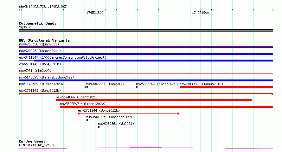The image size is (282, 152).
Task: Click the red nsv3383930 Audano2019 variant bar
Action: [227, 87]
